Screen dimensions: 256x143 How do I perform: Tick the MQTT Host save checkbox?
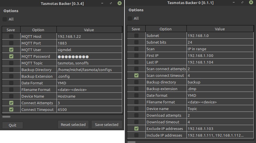11,37
